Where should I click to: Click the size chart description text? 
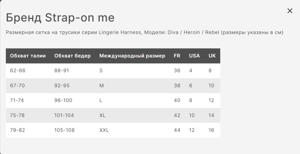(145, 32)
